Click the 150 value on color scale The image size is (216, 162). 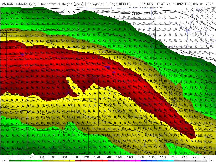[x=119, y=157]
